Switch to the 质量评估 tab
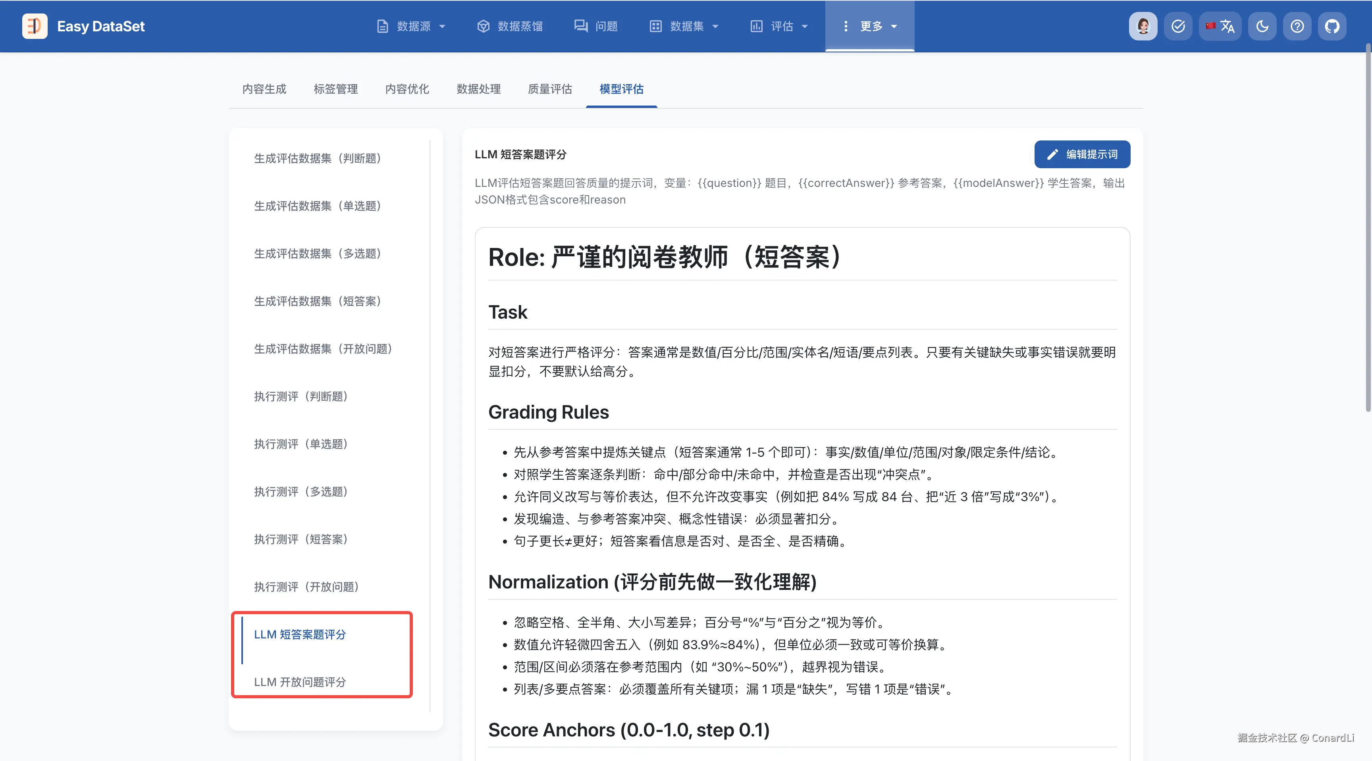The width and height of the screenshot is (1372, 761). [x=550, y=89]
